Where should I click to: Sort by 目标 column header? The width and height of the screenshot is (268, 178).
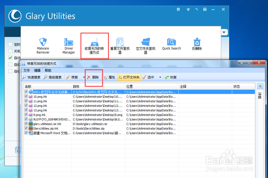tap(98, 87)
